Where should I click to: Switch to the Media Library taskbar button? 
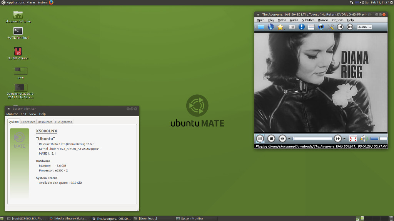pyautogui.click(x=68, y=218)
